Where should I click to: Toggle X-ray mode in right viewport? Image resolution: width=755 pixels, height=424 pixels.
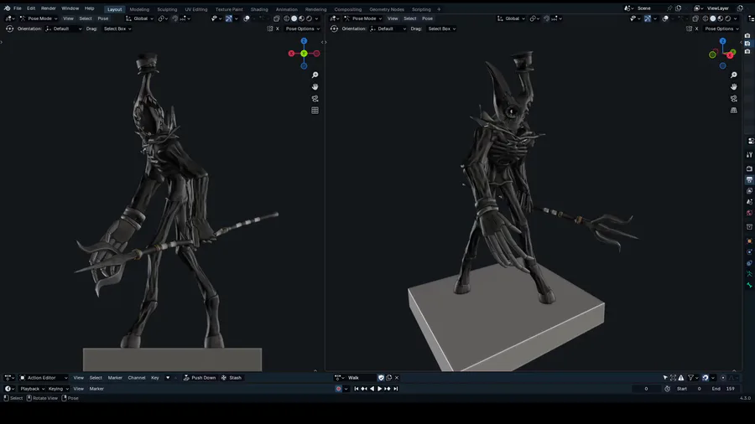pos(695,18)
